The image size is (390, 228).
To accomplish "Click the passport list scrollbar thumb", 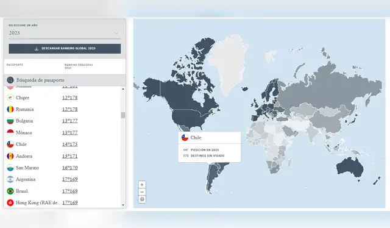I will coord(123,115).
